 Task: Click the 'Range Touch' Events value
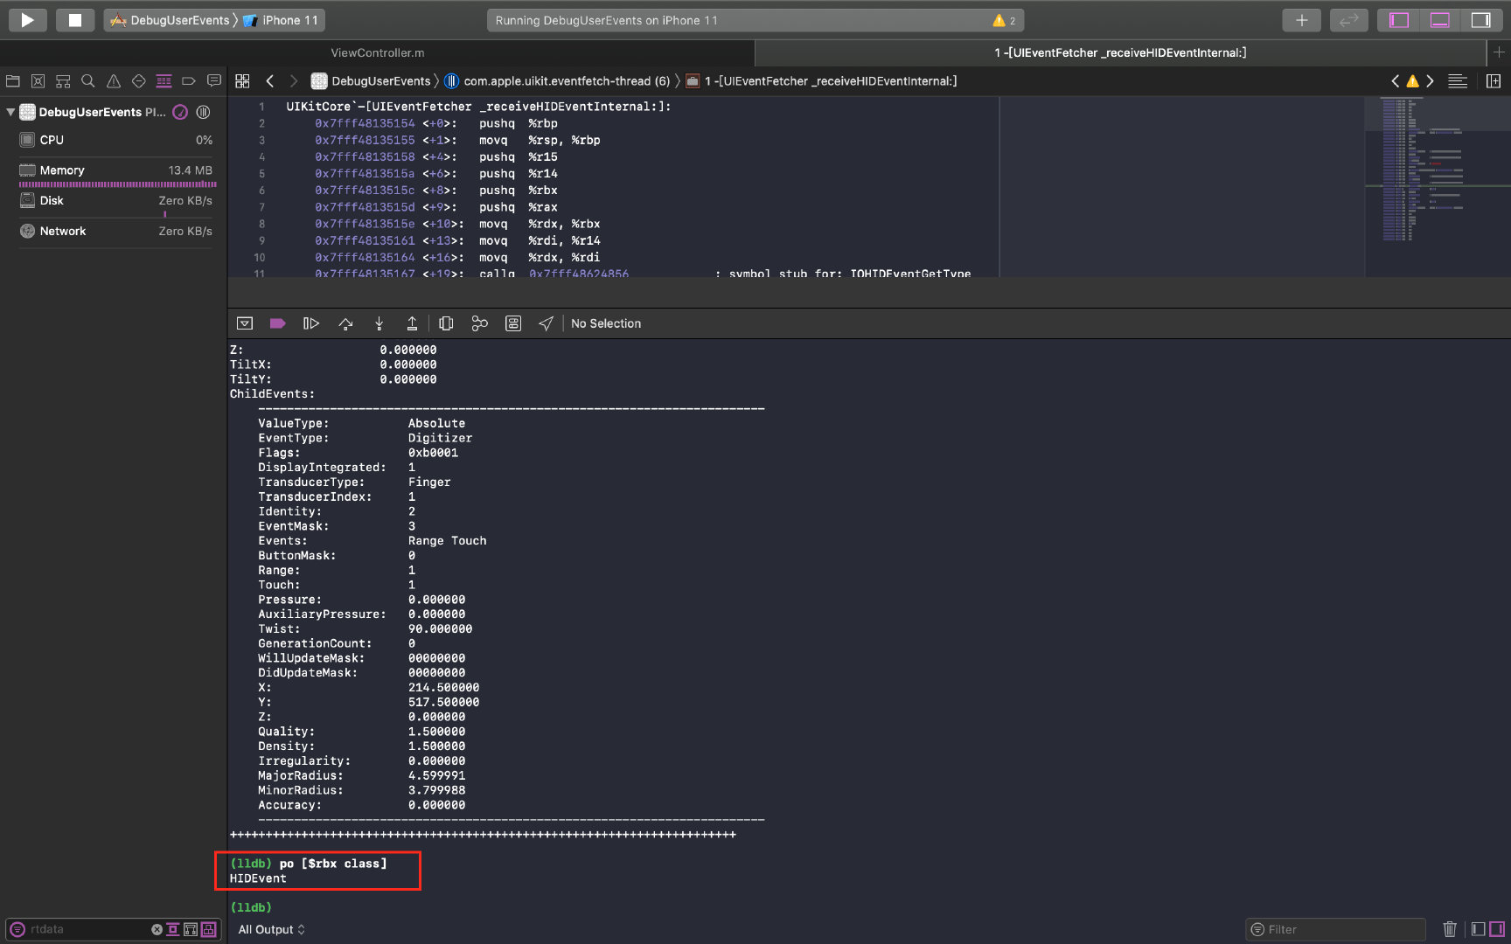coord(447,541)
